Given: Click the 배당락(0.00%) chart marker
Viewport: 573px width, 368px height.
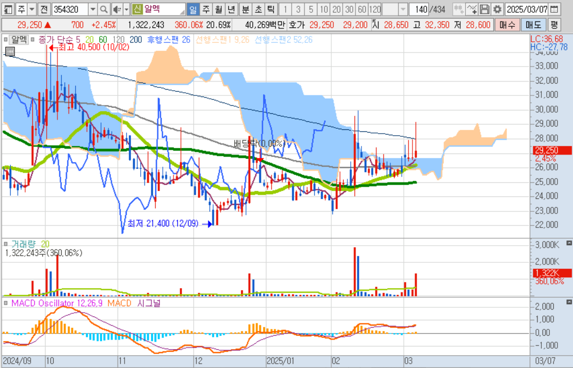Looking at the screenshot, I should click(x=259, y=143).
